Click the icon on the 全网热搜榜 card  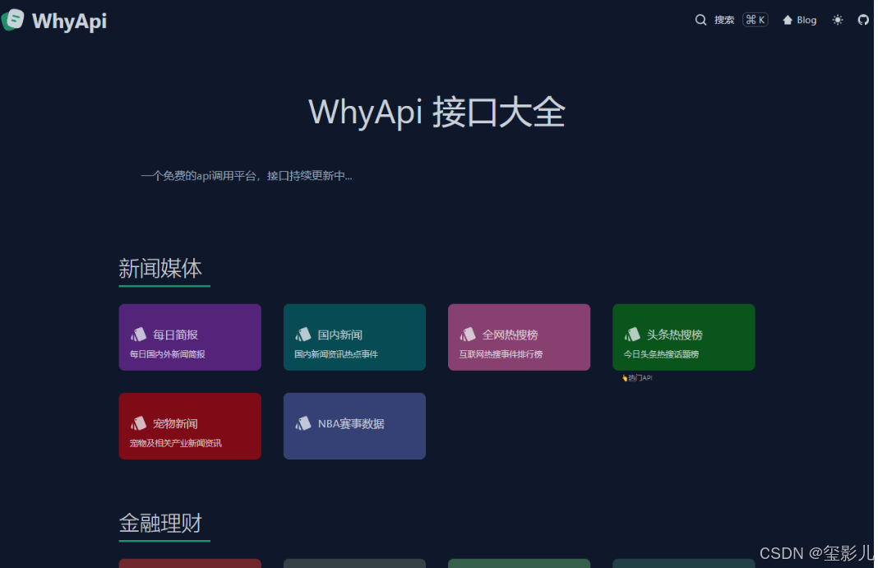(x=468, y=334)
